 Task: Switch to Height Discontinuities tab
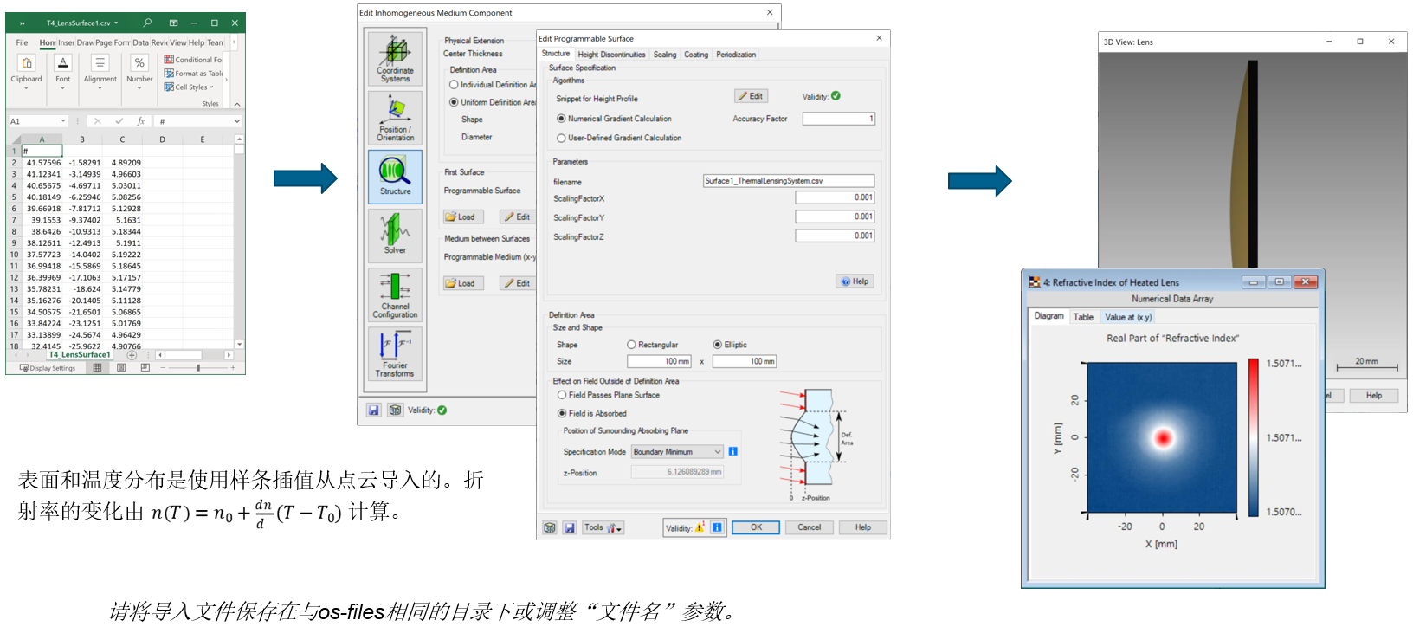click(611, 55)
